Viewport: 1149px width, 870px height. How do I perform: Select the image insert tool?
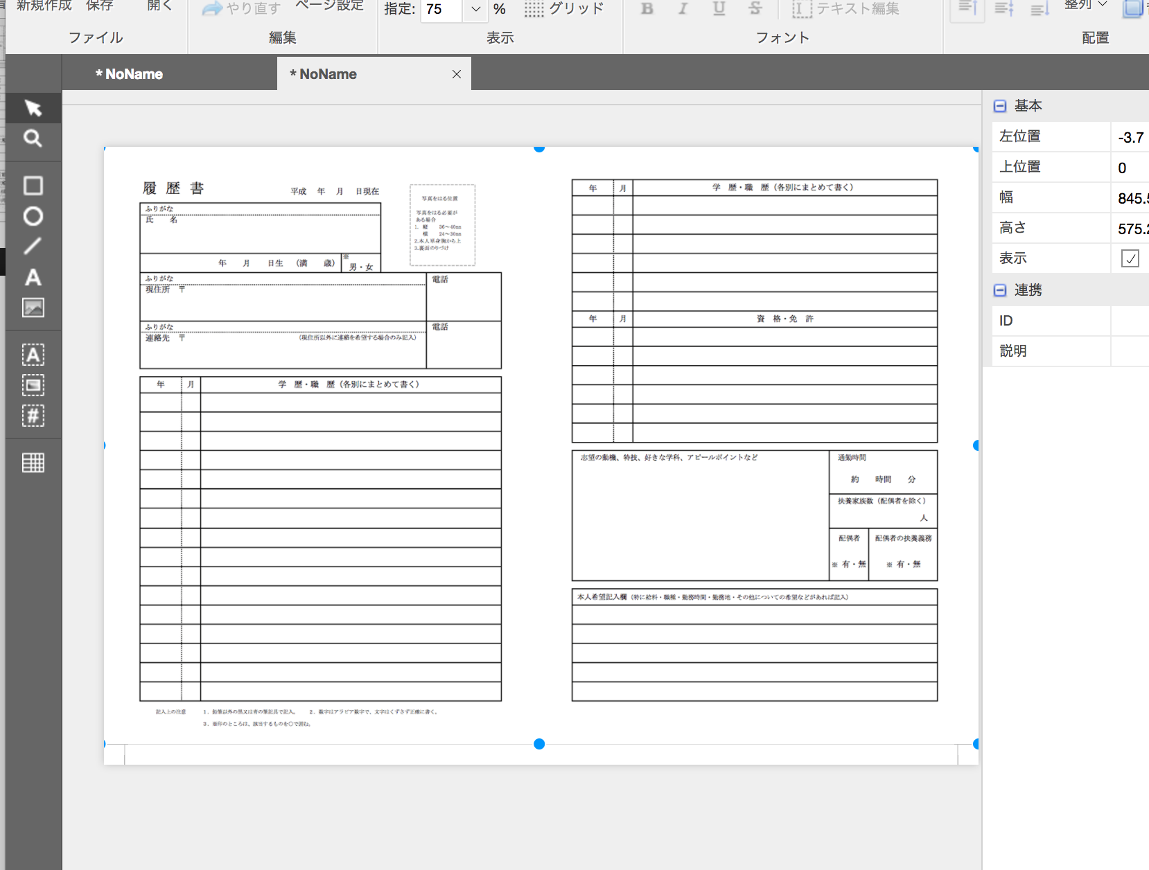pos(33,308)
